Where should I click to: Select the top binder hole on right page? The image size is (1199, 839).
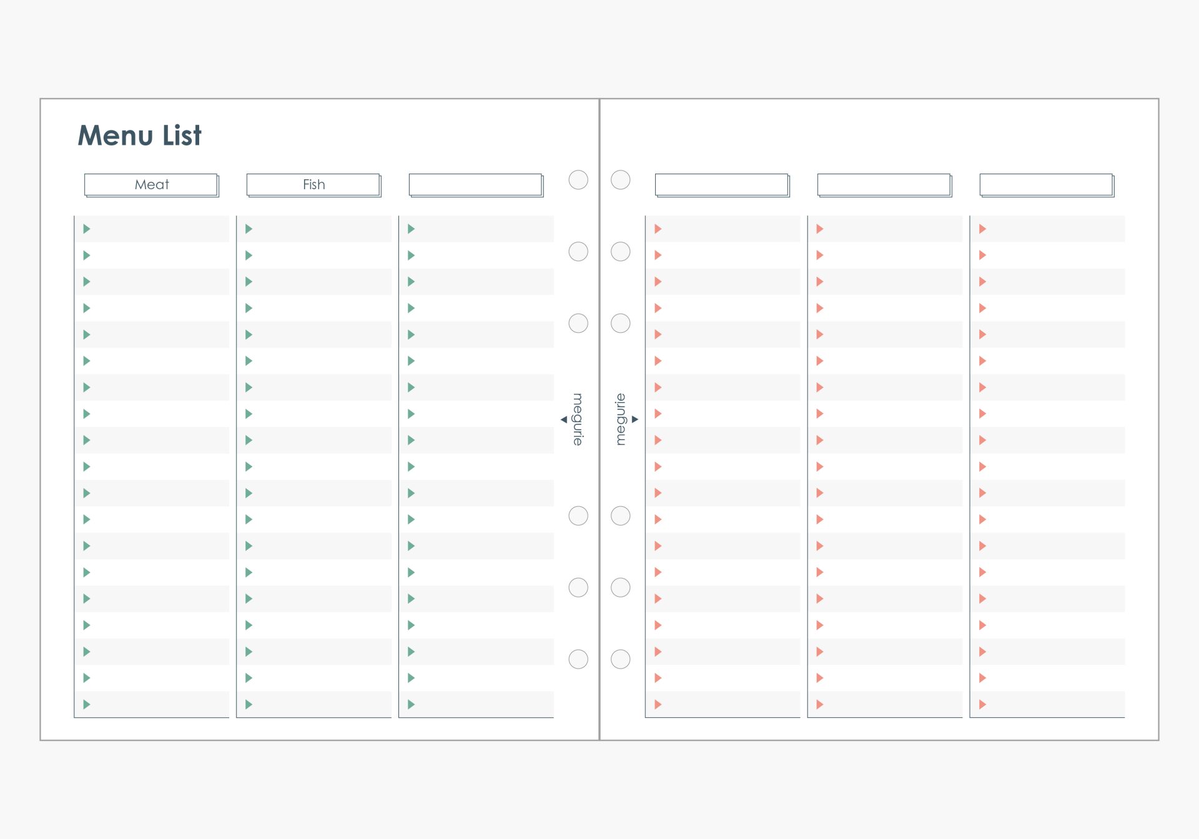pos(620,180)
